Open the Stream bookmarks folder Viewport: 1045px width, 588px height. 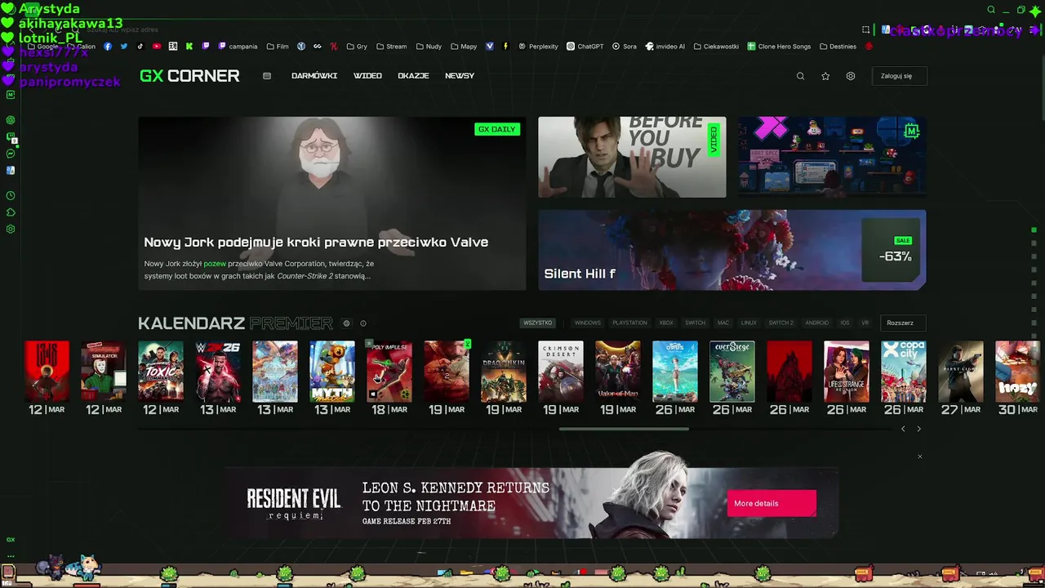pos(391,47)
